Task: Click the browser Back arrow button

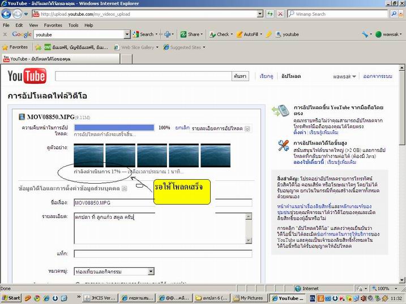Action: pos(6,14)
